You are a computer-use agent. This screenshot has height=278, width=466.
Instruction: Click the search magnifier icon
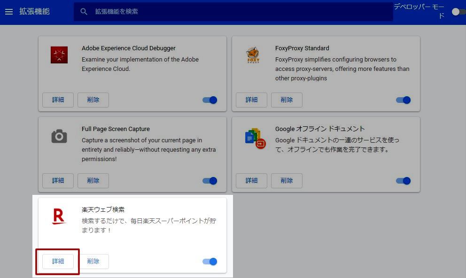[x=84, y=12]
